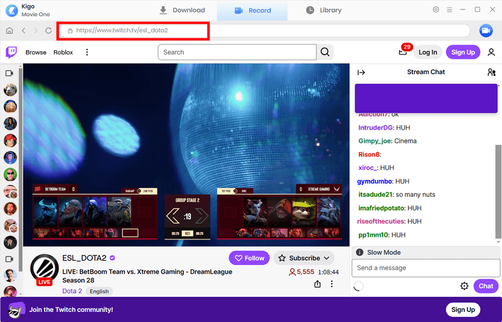This screenshot has width=502, height=322.
Task: Open the user profile icon menu
Action: 491,52
